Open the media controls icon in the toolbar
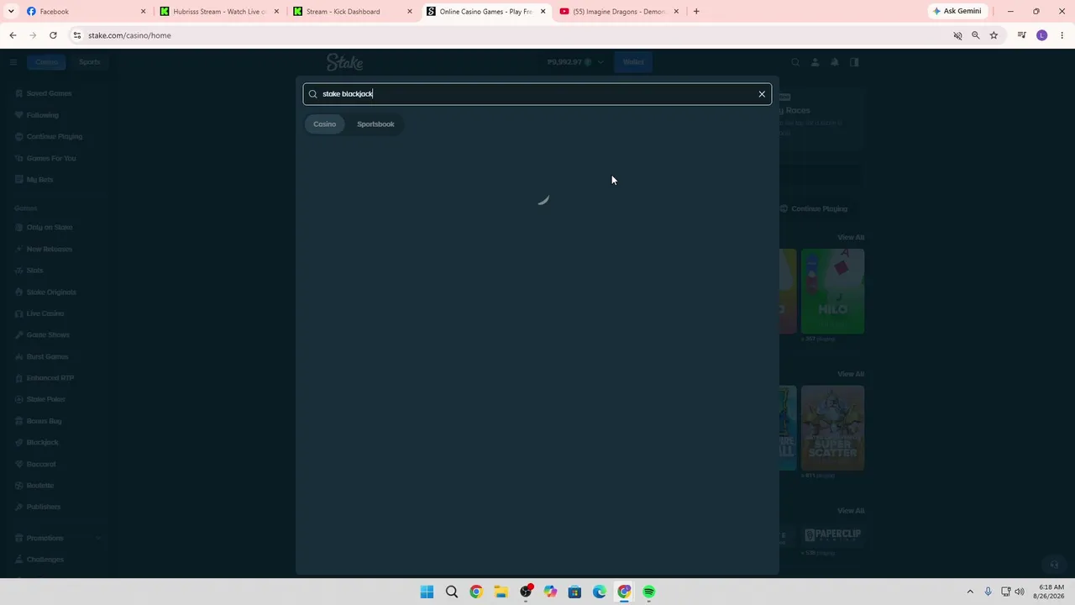Image resolution: width=1075 pixels, height=605 pixels. click(x=1021, y=35)
